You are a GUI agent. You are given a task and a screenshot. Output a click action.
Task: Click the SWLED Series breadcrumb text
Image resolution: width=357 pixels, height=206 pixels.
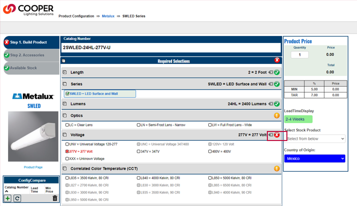point(134,16)
